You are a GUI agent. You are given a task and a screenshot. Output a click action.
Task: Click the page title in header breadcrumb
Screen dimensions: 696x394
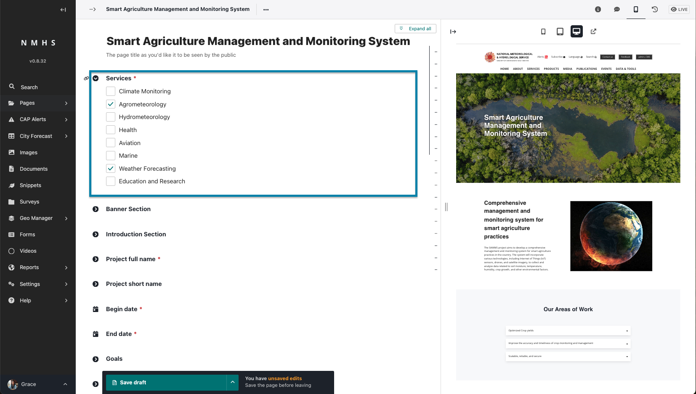pos(178,9)
